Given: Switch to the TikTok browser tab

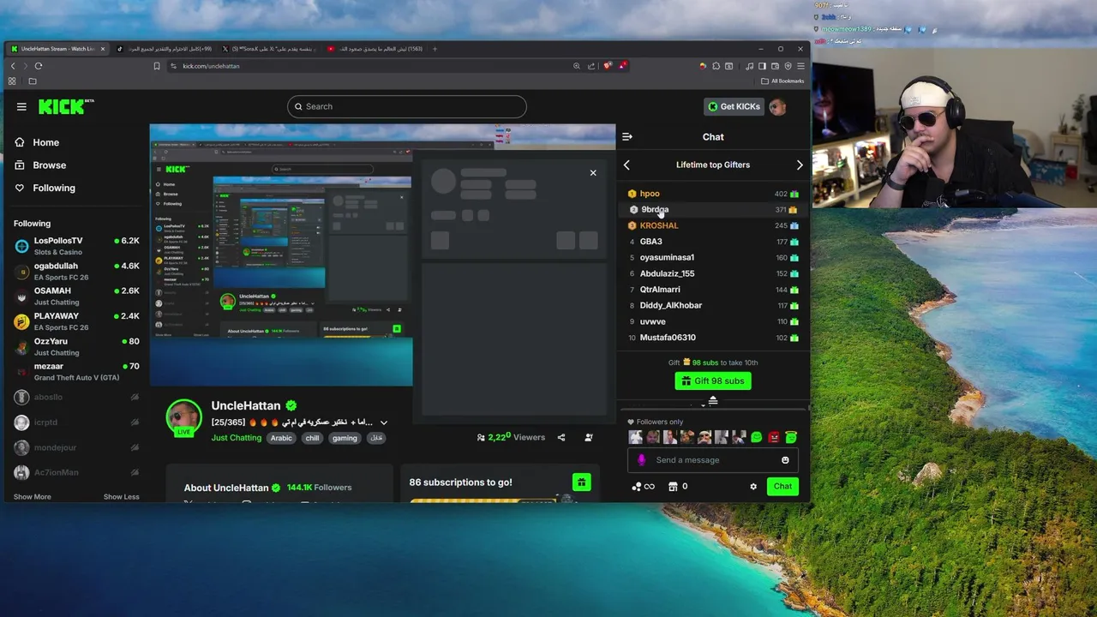Looking at the screenshot, I should (x=163, y=49).
